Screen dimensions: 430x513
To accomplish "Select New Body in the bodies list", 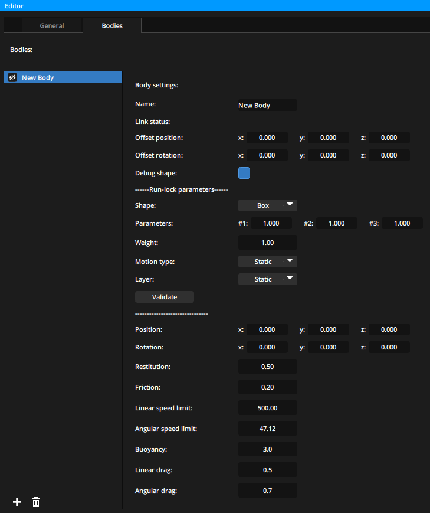I will coord(65,77).
